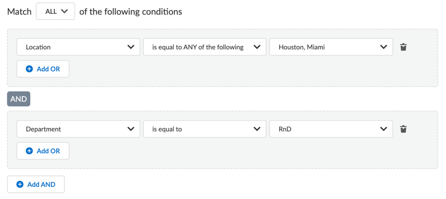Delete the Department condition with trash icon

pyautogui.click(x=403, y=129)
